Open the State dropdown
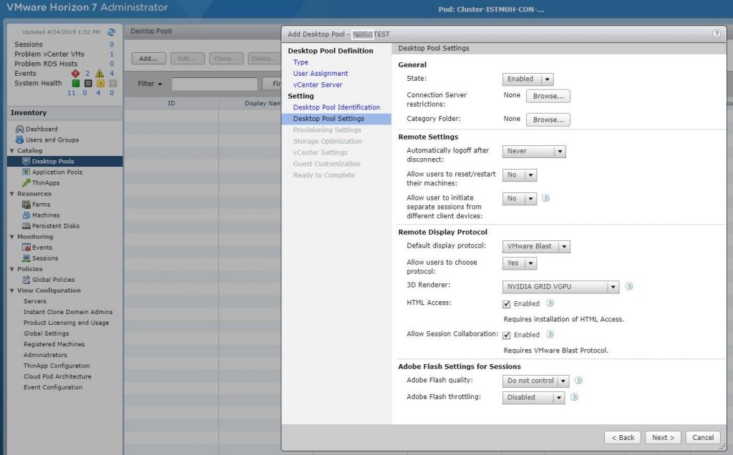 [x=528, y=79]
